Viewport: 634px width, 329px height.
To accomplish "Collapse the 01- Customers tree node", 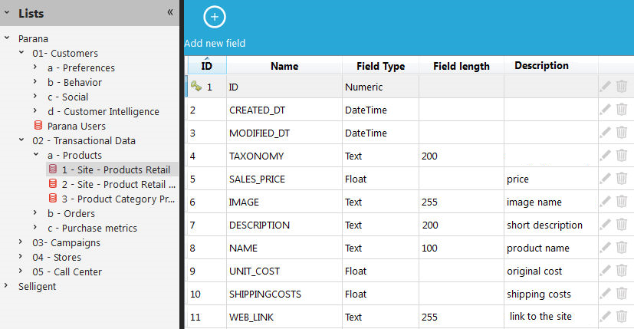I will [x=21, y=54].
